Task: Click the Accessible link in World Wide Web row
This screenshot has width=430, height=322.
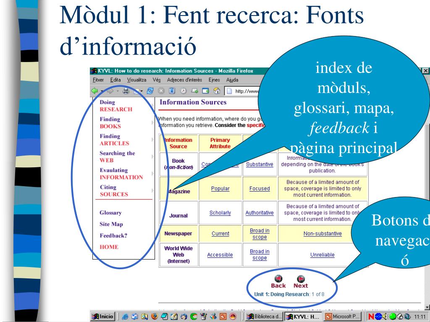Action: tap(220, 255)
